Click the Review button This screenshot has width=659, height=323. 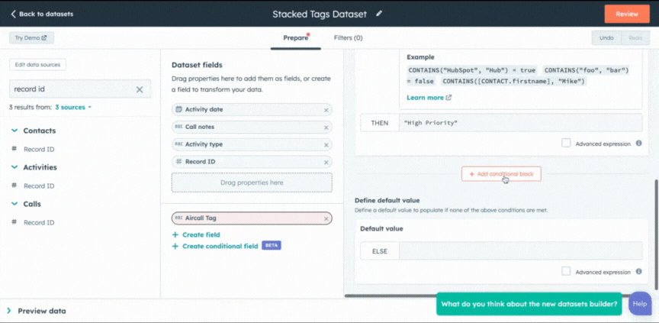pyautogui.click(x=626, y=14)
